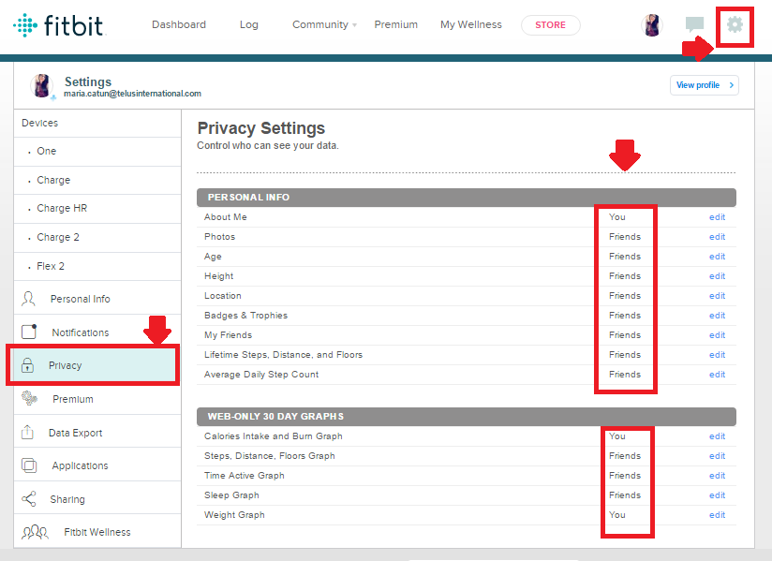Open Fitbit Wellness settings

click(97, 532)
